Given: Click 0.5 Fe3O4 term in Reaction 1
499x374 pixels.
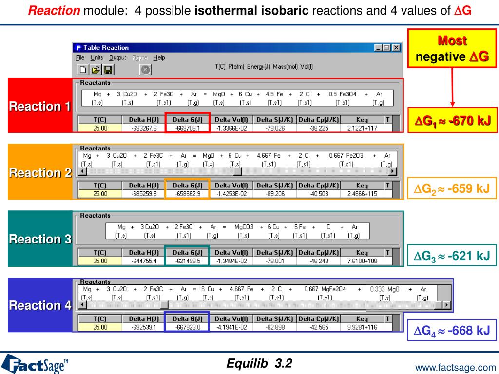Looking at the screenshot, I should coord(343,94).
